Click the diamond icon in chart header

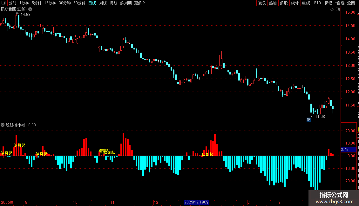[332, 10]
